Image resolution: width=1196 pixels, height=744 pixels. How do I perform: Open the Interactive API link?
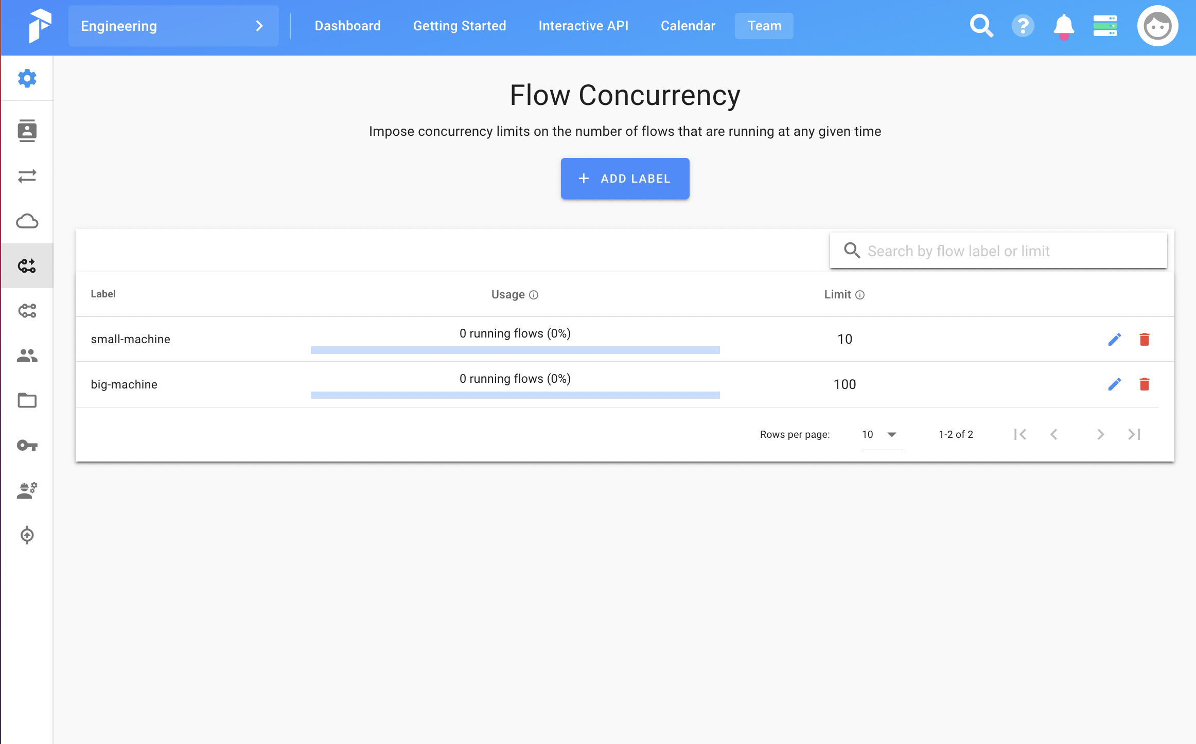point(583,26)
